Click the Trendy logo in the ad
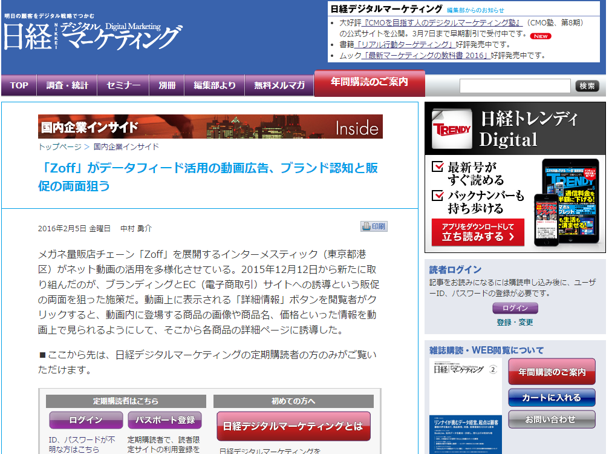The image size is (609, 454). point(452,129)
